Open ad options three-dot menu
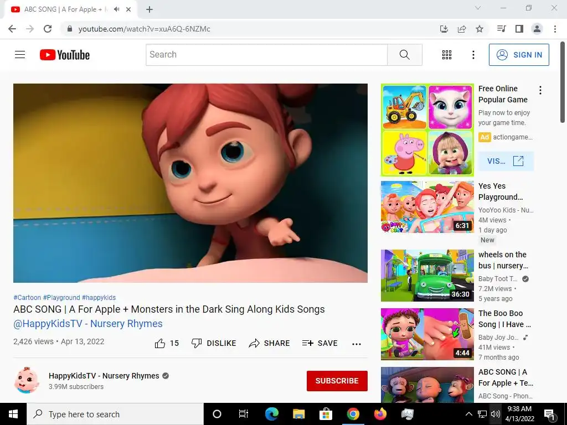 coord(540,90)
